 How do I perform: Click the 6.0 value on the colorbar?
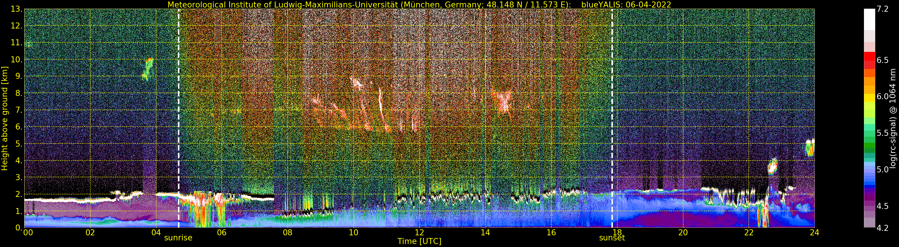pyautogui.click(x=883, y=97)
